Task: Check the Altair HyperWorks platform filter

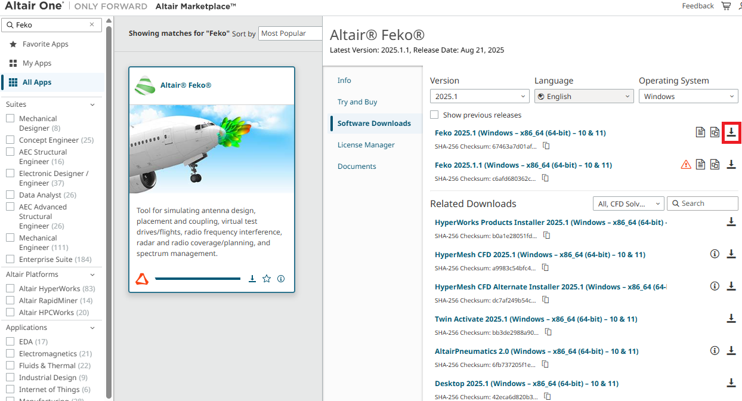Action: click(x=10, y=288)
